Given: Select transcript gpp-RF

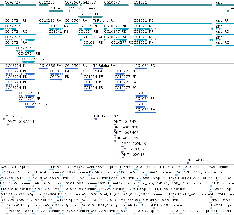Looking at the screenshot, I should tap(222, 21).
